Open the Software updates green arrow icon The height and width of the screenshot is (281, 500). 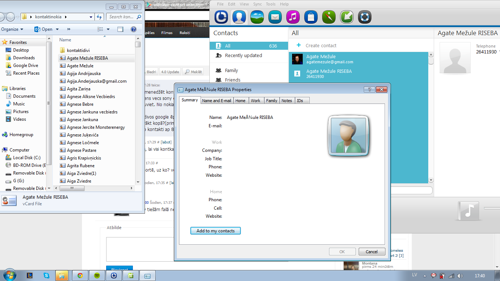click(x=347, y=17)
